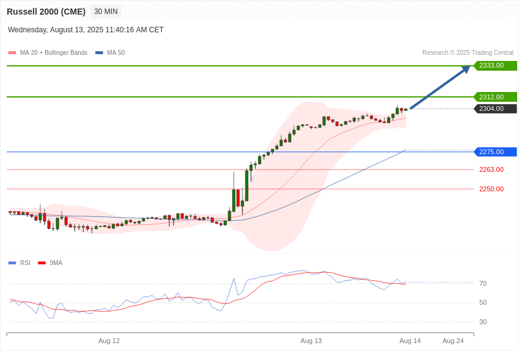Click the RSI 30 level label
519x351 pixels.
tap(483, 322)
